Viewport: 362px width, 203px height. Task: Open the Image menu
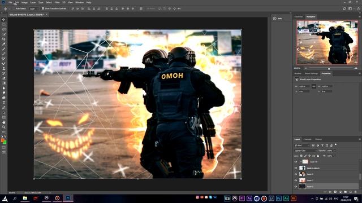pos(24,2)
